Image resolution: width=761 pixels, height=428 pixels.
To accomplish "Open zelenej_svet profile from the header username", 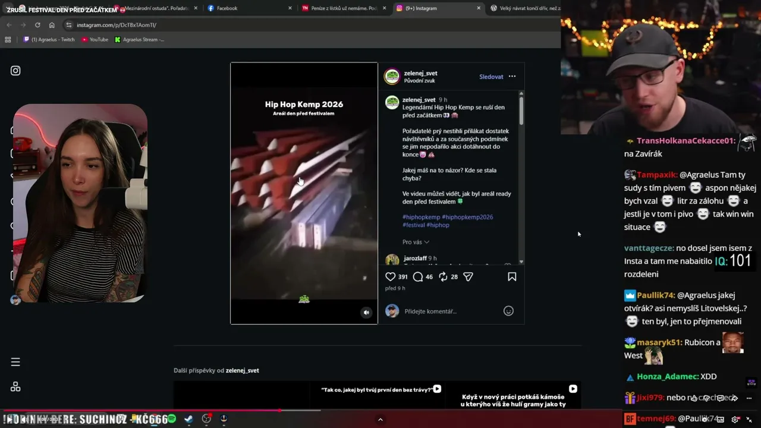I will pos(420,73).
